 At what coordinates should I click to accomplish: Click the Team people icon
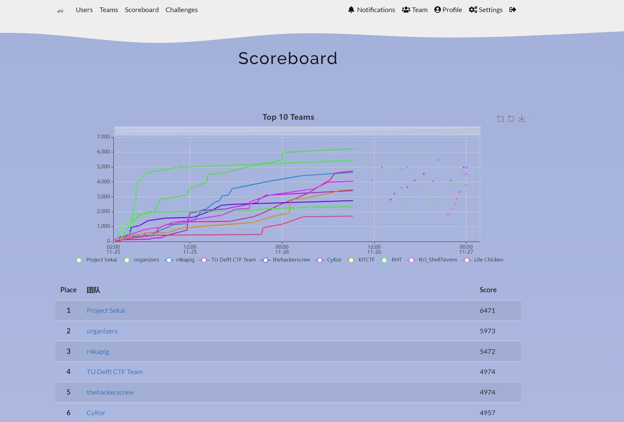[406, 10]
